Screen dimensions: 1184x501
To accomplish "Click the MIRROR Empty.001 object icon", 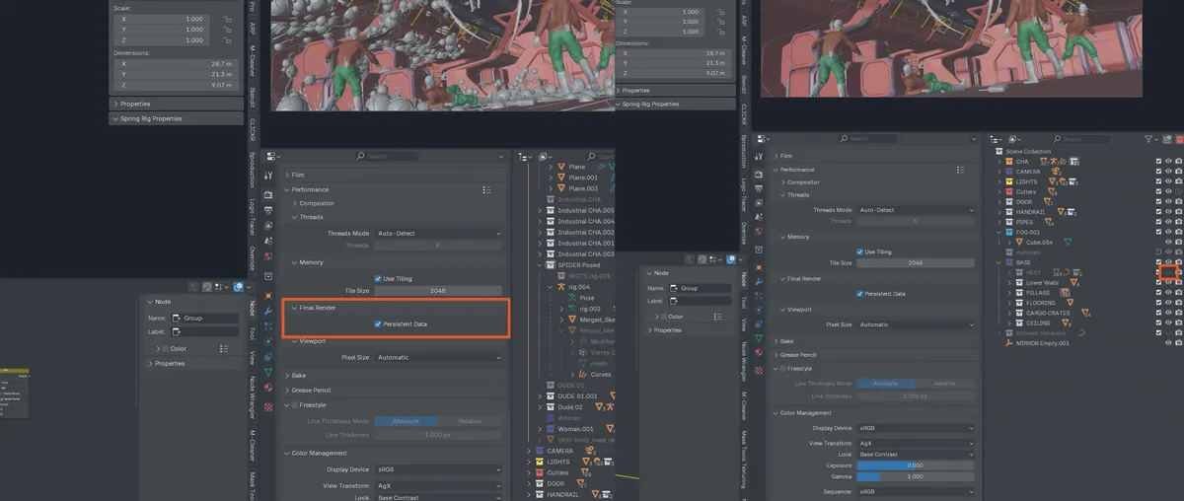I will (1009, 343).
